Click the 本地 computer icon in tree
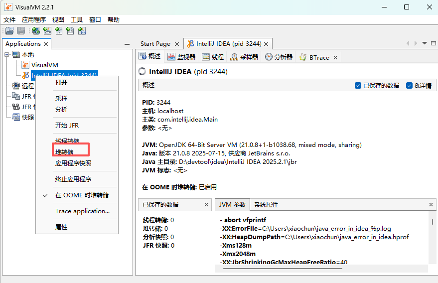This screenshot has height=283, width=438. (16, 54)
